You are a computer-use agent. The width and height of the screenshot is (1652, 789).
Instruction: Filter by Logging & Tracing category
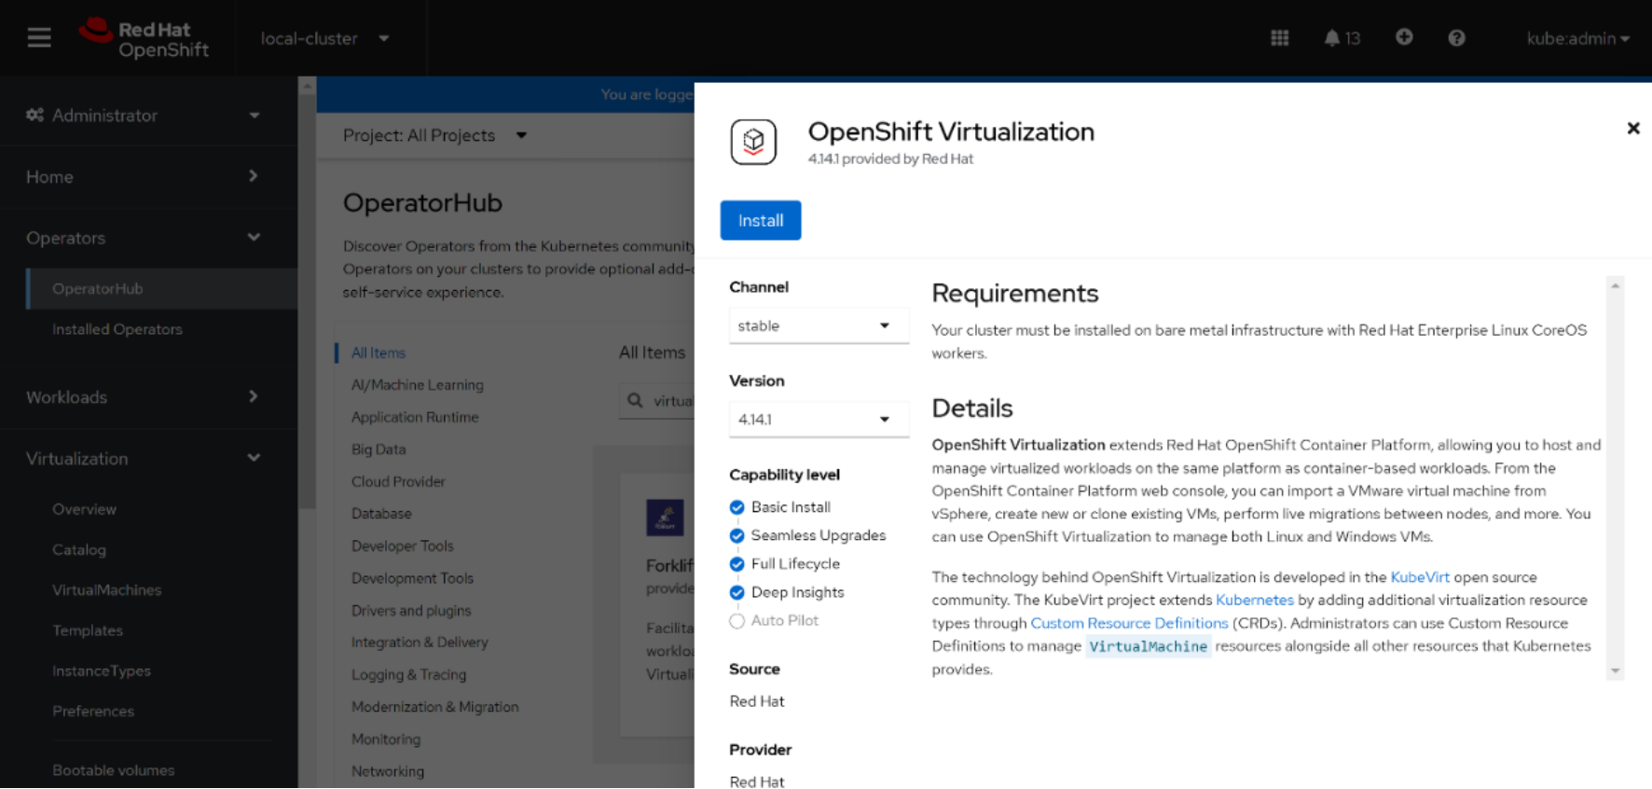[x=408, y=675]
